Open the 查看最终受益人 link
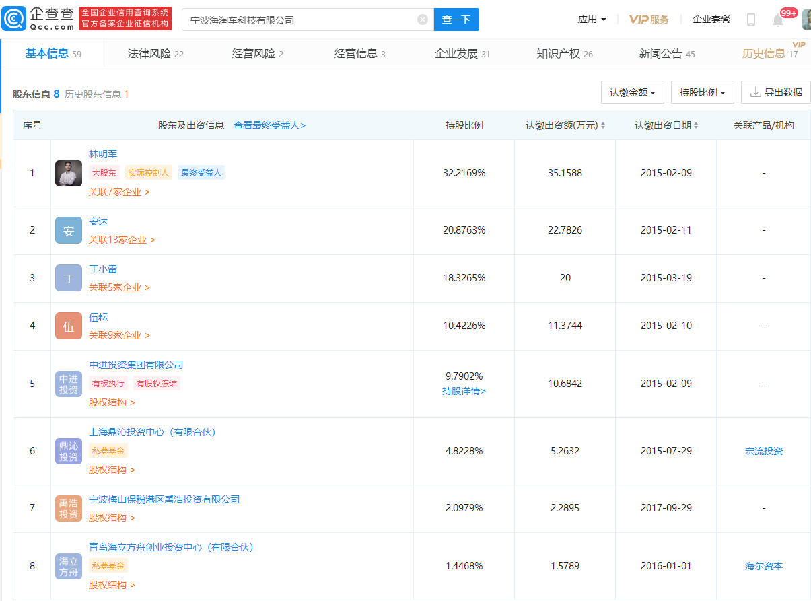Screen dimensions: 811x601 (269, 125)
